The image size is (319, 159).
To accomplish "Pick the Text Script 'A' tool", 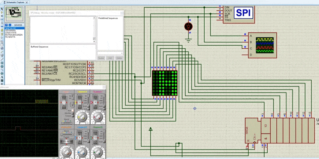I will [x=2, y=77].
